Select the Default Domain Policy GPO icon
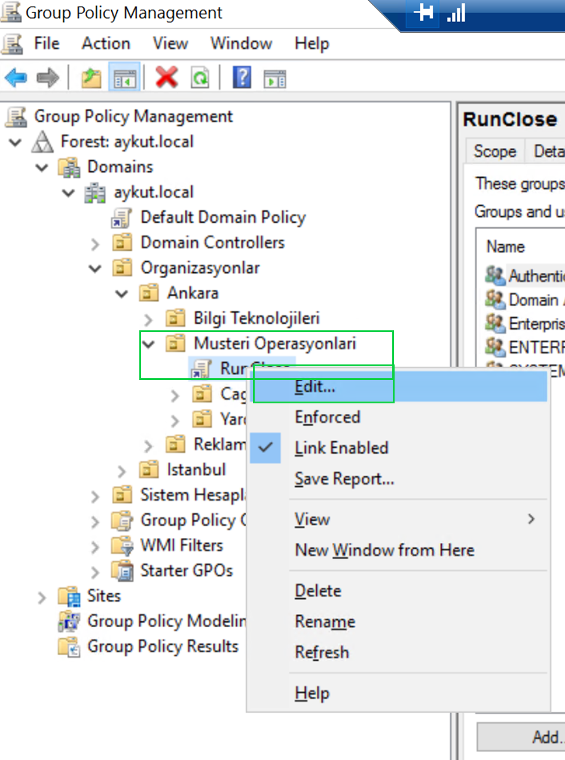The width and height of the screenshot is (565, 760). pos(123,218)
